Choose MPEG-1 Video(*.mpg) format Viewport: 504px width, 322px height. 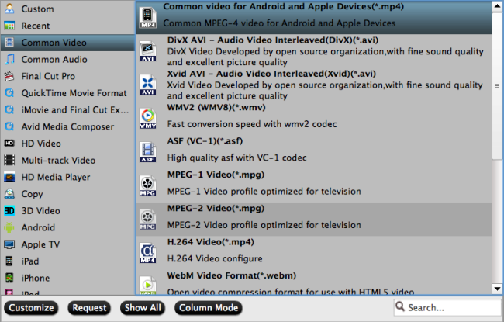coord(314,185)
